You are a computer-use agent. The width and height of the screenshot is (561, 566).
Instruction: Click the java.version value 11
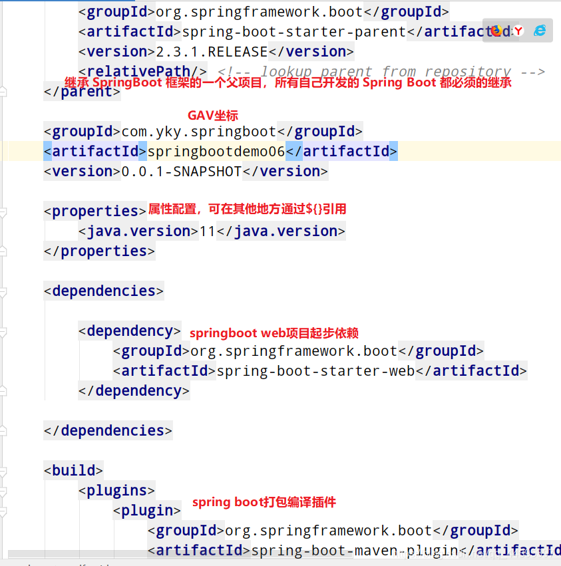tap(208, 231)
